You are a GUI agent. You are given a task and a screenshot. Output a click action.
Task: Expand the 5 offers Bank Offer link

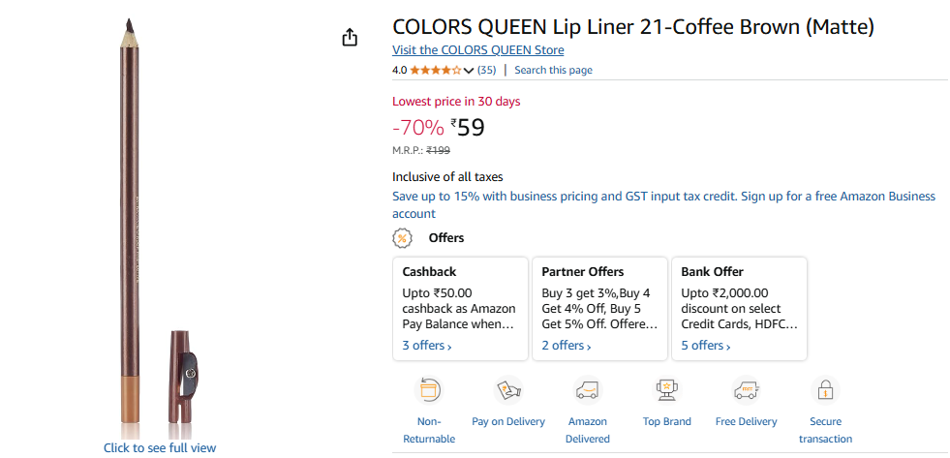[x=705, y=346]
